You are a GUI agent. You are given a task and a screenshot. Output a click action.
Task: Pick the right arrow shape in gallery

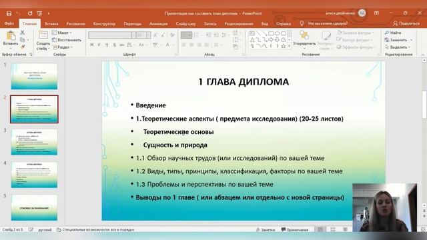(x=271, y=40)
